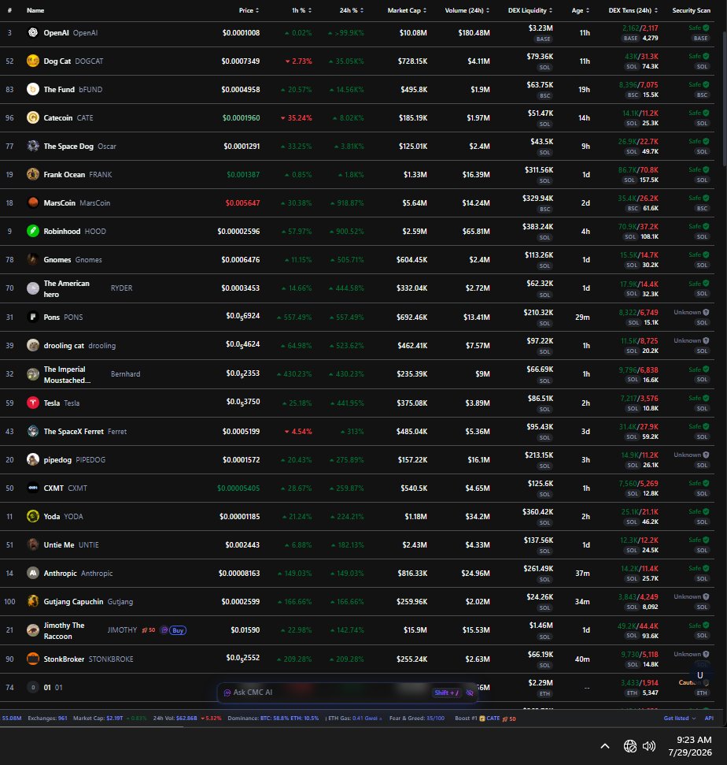The width and height of the screenshot is (727, 765).
Task: Click The SpaceX Ferret logo
Action: click(x=32, y=431)
